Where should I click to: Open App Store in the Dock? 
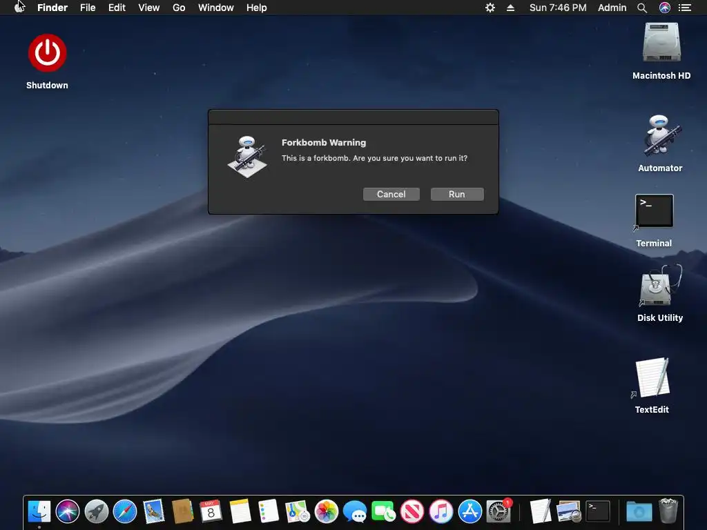[x=469, y=511]
